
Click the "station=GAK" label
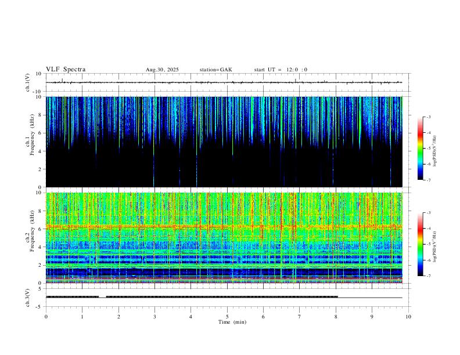pos(215,70)
